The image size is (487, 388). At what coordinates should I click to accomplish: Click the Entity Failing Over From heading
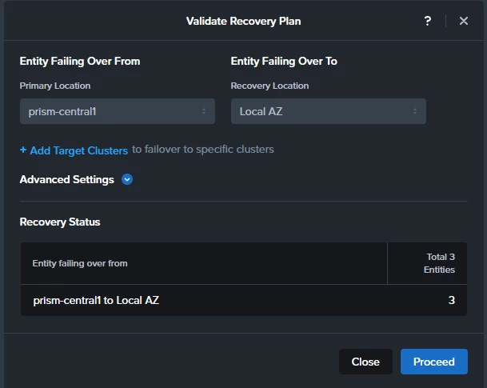pyautogui.click(x=80, y=61)
